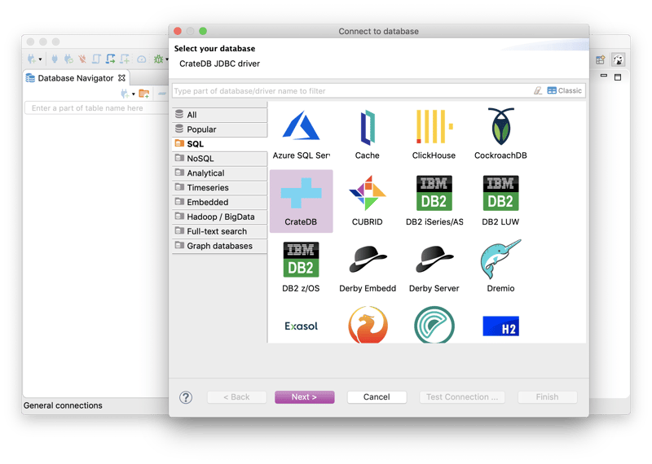The image size is (652, 464).
Task: Click the disabled < Back button
Action: [236, 397]
